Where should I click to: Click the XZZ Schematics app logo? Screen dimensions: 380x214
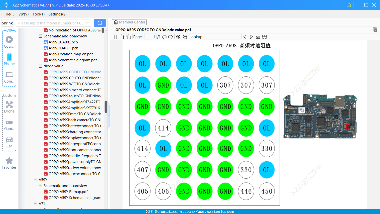point(6,5)
